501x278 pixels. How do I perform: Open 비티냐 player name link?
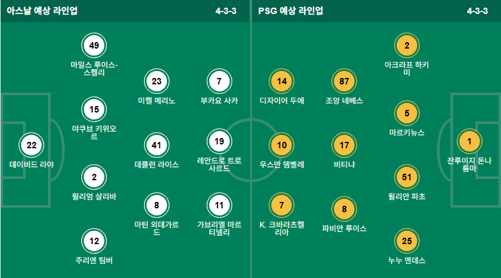(x=344, y=164)
